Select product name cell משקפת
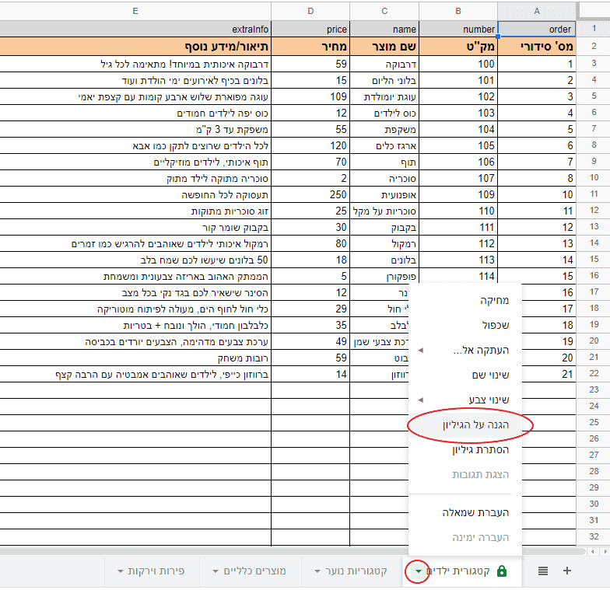This screenshot has width=610, height=590. point(384,129)
